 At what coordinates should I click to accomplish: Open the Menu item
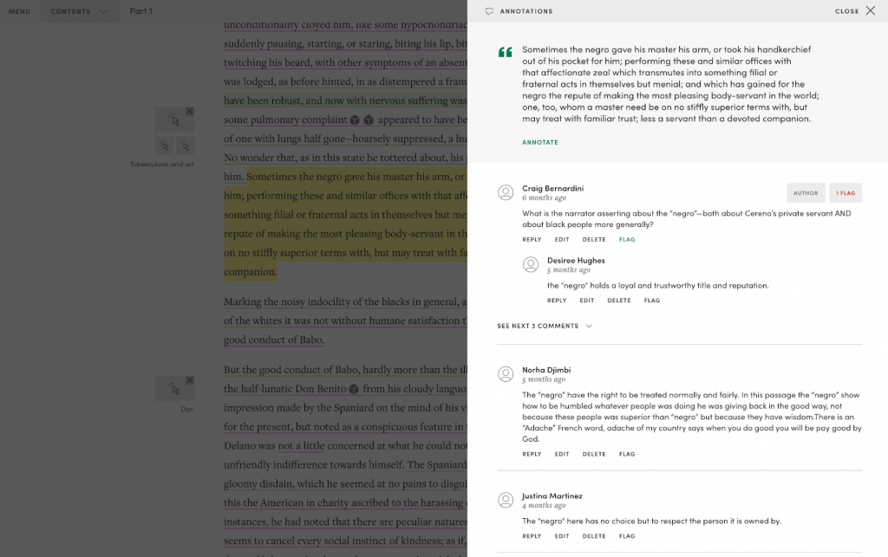19,11
